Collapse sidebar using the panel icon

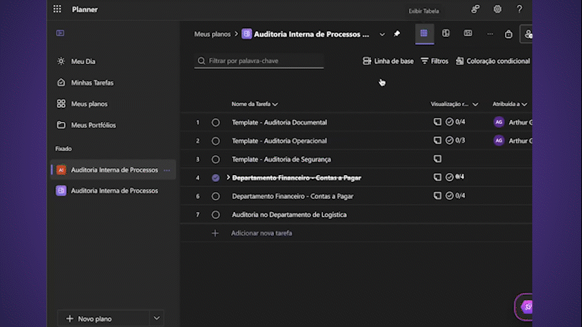[60, 33]
